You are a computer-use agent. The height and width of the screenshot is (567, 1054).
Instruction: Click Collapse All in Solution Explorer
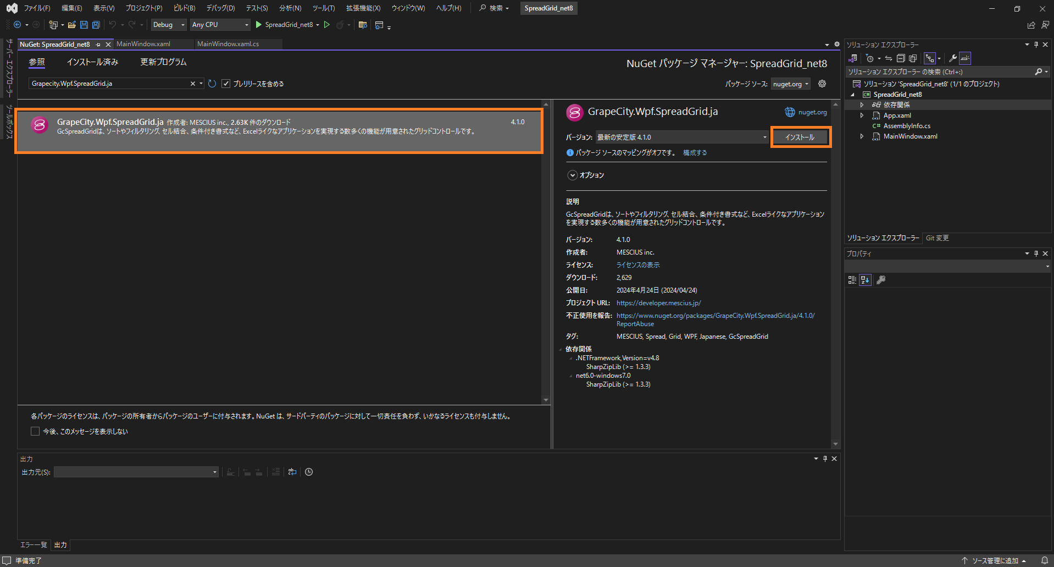(x=901, y=58)
